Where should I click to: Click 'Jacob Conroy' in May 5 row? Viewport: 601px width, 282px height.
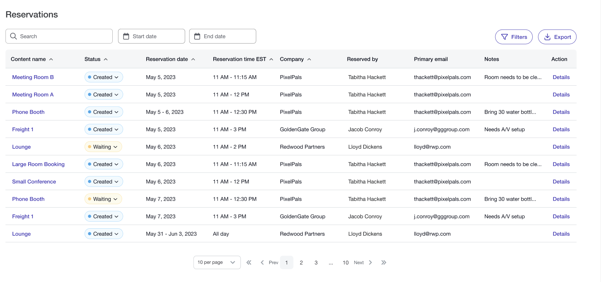[x=365, y=129]
